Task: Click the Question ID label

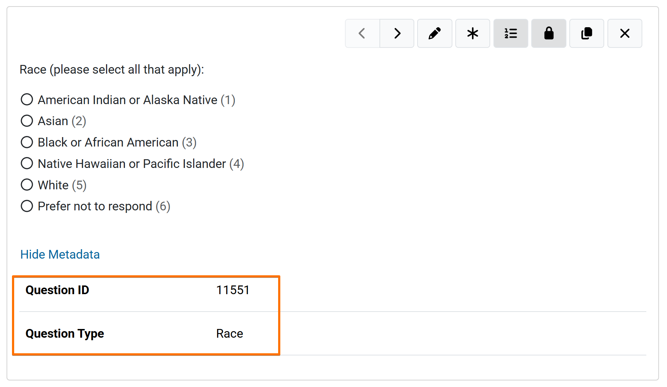Action: pyautogui.click(x=57, y=290)
